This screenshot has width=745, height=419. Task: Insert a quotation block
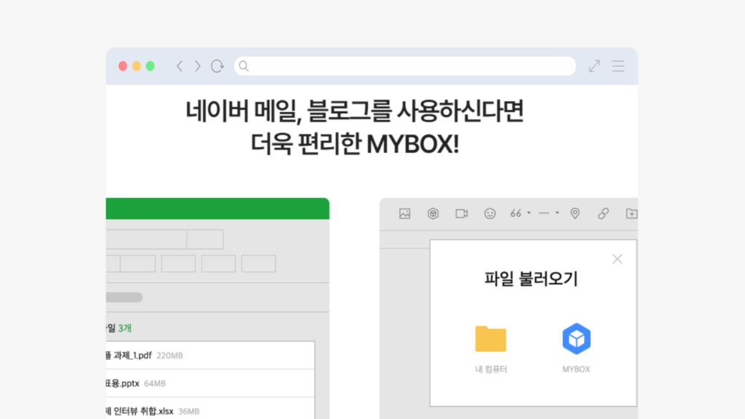[517, 212]
